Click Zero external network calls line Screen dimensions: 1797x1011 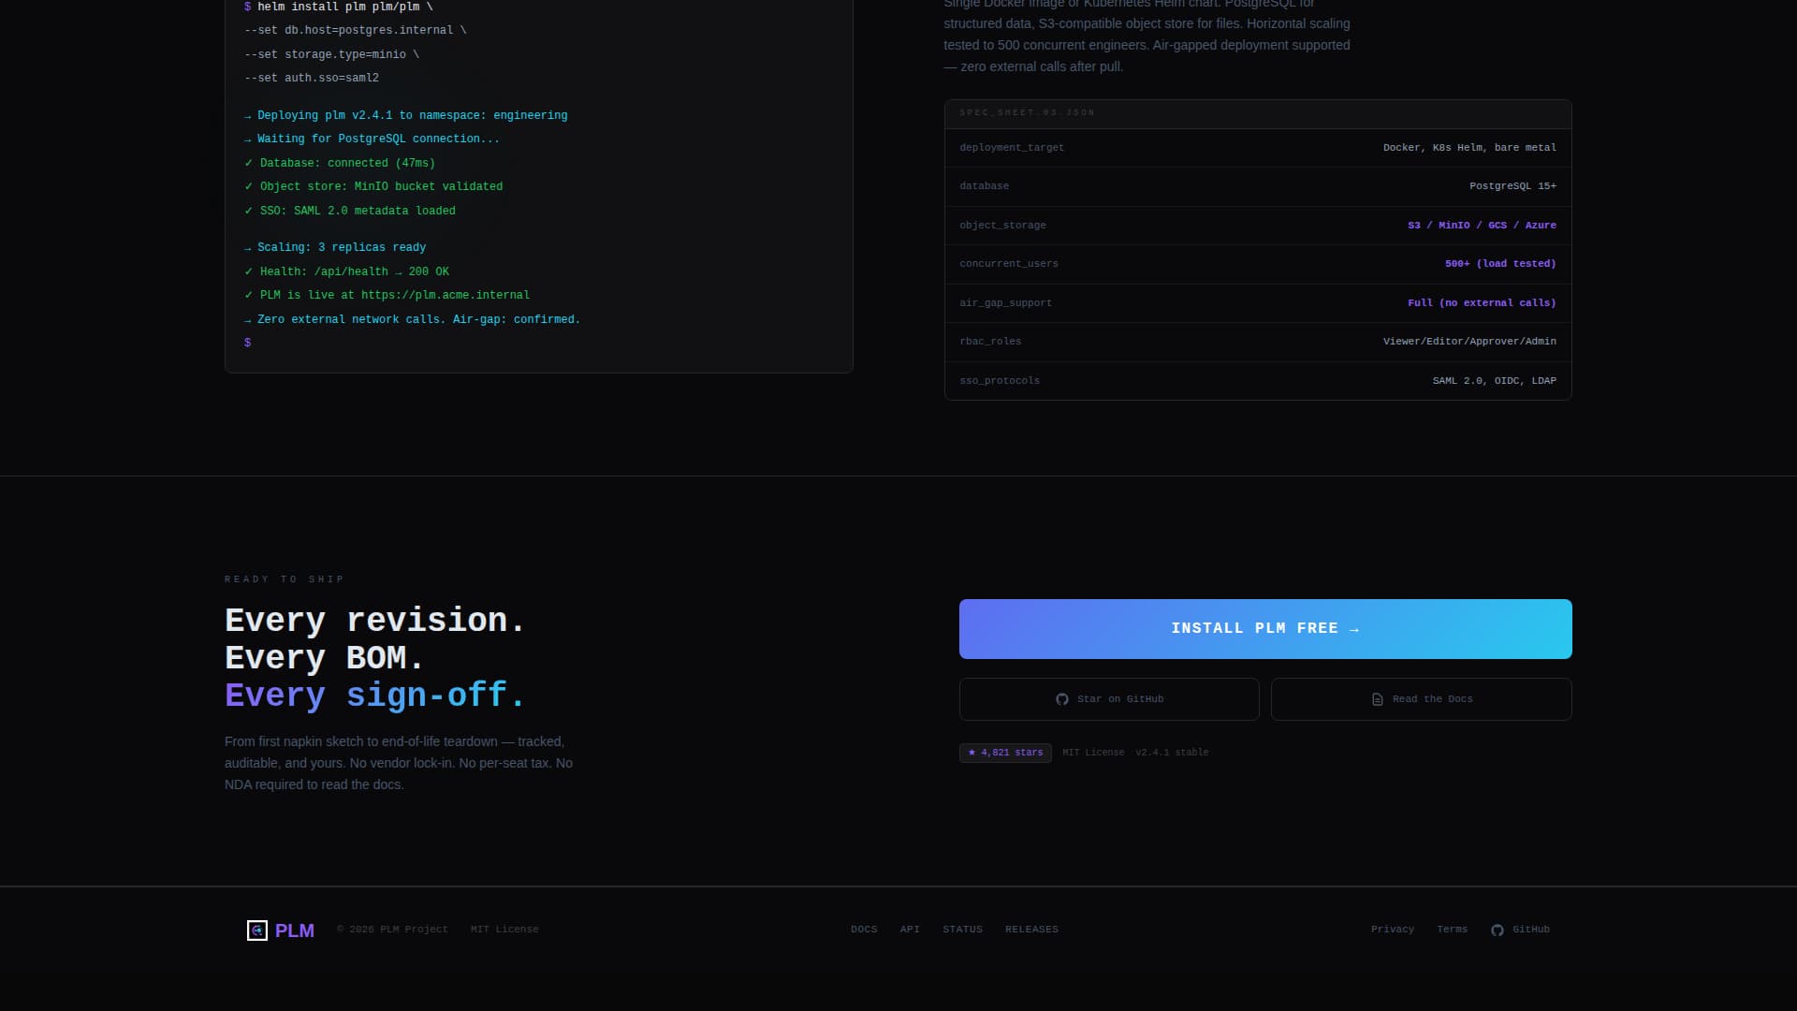413,319
